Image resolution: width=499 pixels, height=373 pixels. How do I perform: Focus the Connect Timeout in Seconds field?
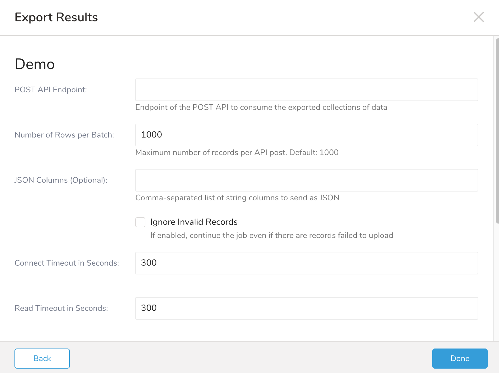(306, 263)
